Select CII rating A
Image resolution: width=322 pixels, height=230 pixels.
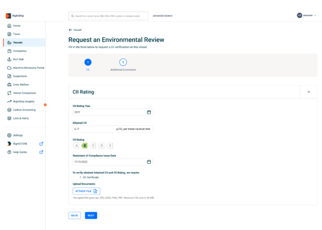point(76,145)
